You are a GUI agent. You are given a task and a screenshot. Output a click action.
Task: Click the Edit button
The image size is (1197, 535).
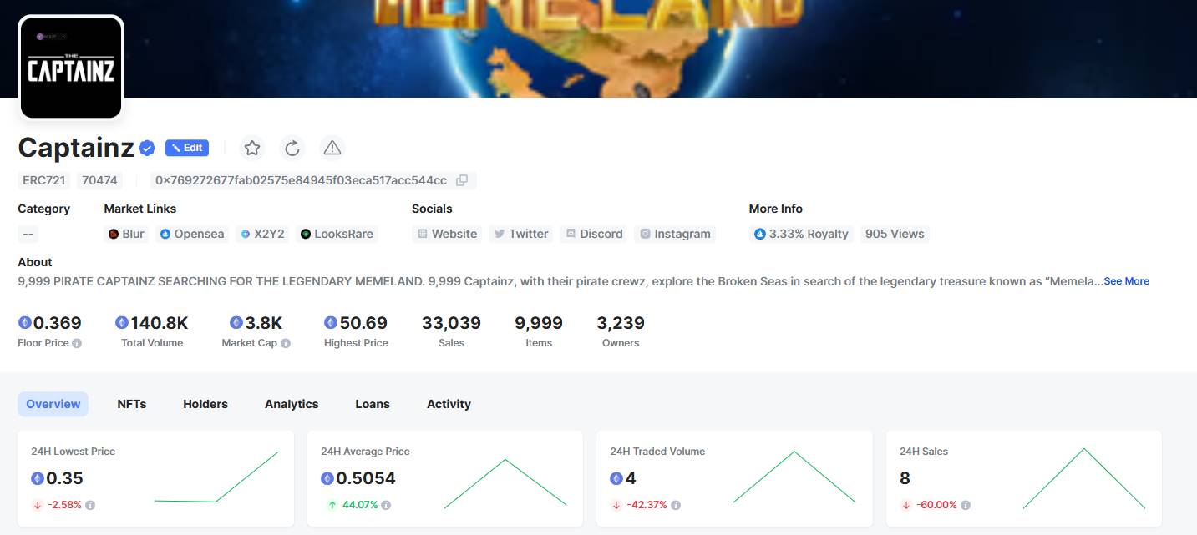coord(187,148)
